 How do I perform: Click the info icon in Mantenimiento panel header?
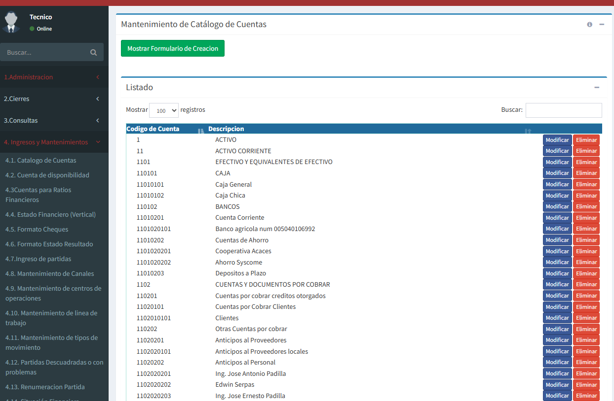pos(589,25)
